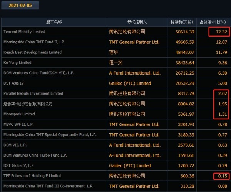Select the 2021-02-05 date tab
The height and width of the screenshot is (192, 231).
pos(20,5)
